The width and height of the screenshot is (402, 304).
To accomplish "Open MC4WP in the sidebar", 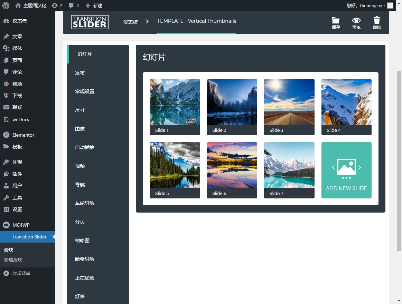I will click(28, 225).
